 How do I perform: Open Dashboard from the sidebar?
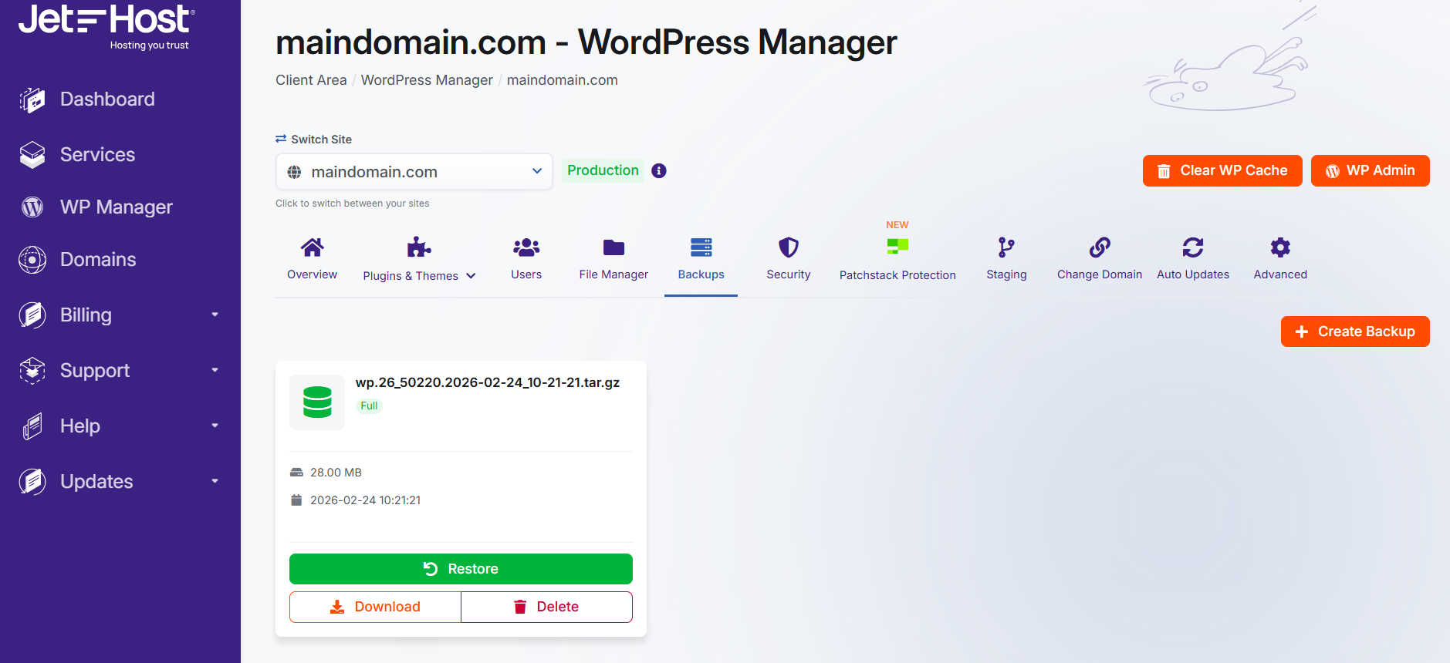click(107, 99)
